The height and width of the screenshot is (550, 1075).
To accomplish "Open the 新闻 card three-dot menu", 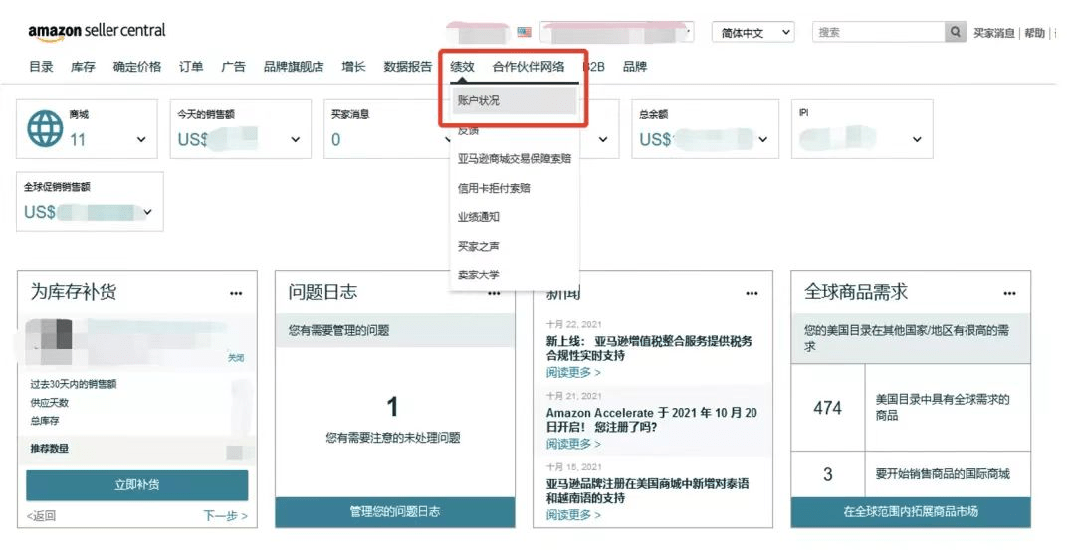I will click(x=752, y=293).
